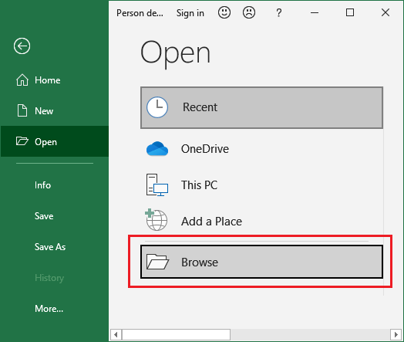
Task: Select New in the sidebar
Action: tap(55, 111)
